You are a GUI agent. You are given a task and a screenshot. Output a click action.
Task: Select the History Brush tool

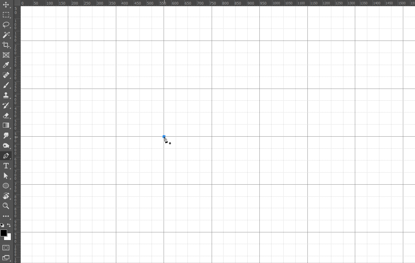point(6,105)
